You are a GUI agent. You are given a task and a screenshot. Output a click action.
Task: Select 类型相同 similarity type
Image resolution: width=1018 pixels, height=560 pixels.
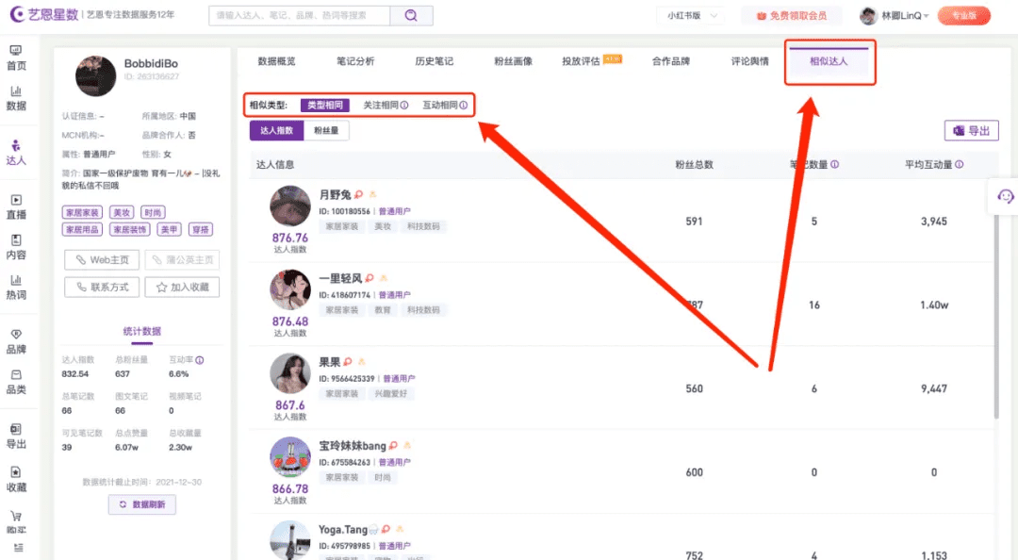324,106
